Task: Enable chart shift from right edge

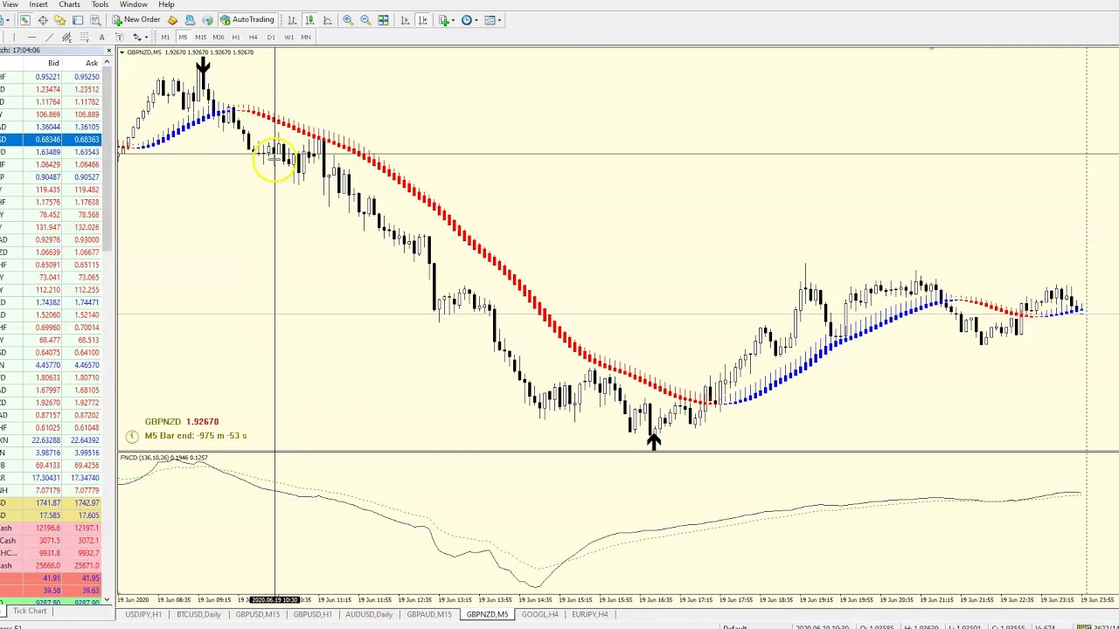Action: point(422,20)
